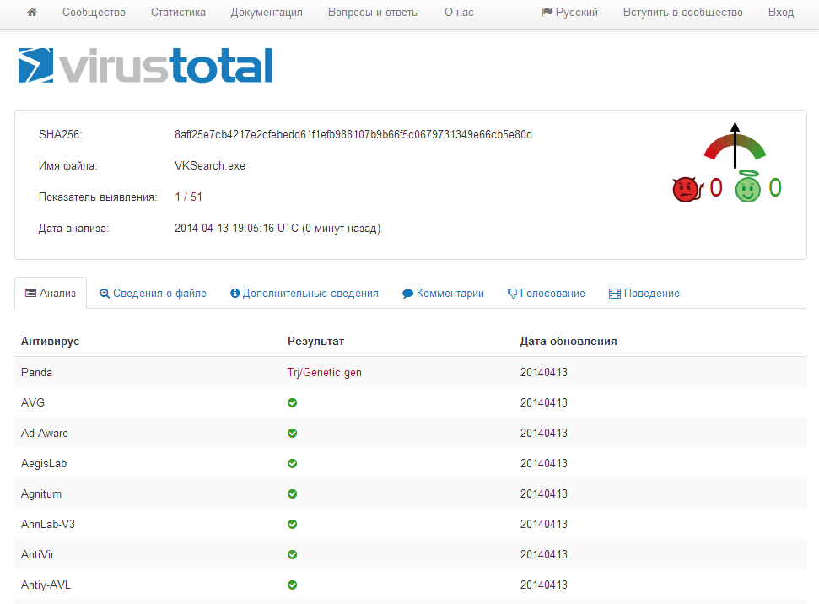Viewport: 819px width, 604px height.
Task: Switch to the Сведения о файле tab
Action: tap(153, 294)
